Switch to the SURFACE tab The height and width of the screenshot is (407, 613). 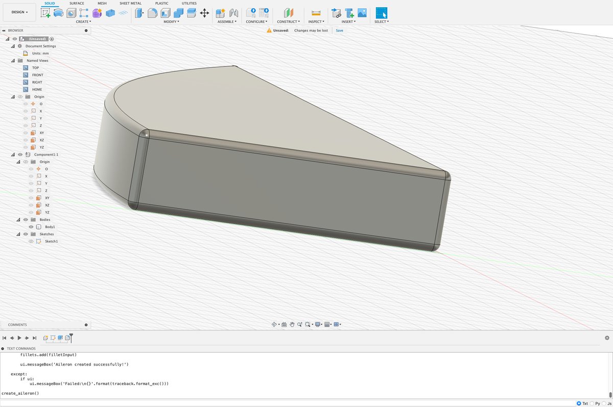(x=77, y=3)
